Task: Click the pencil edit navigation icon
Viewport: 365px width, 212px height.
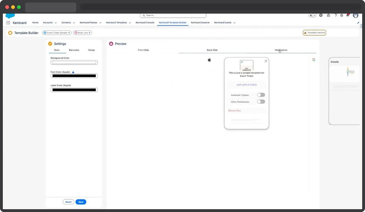Action: (x=358, y=23)
